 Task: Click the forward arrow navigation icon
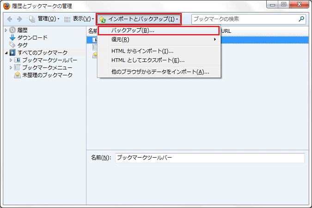coord(19,19)
